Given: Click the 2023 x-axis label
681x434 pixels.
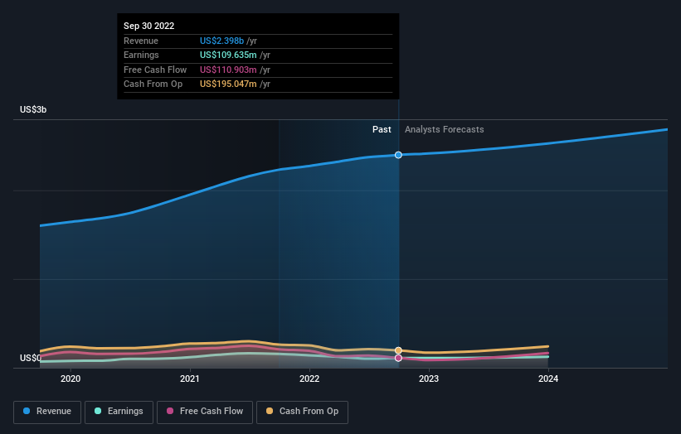Looking at the screenshot, I should pos(429,379).
